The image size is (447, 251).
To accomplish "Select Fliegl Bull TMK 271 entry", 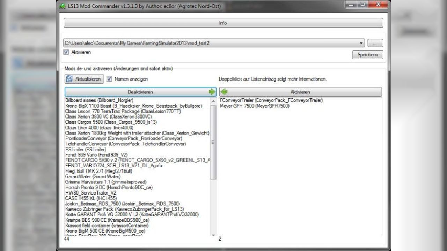I will (x=98, y=171).
